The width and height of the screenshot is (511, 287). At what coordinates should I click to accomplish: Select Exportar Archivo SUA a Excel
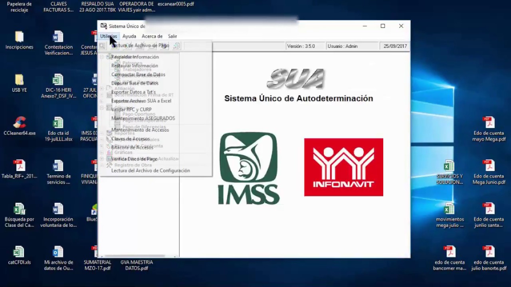point(141,101)
